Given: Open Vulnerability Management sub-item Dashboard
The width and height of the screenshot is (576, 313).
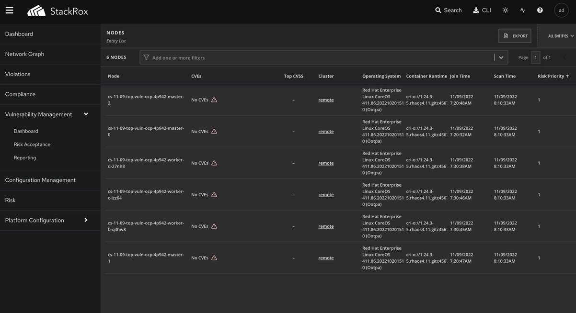Looking at the screenshot, I should [26, 131].
